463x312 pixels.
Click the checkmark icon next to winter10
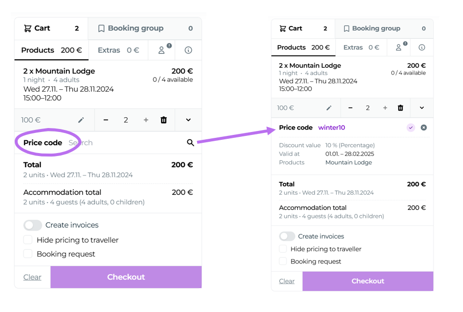pos(411,128)
